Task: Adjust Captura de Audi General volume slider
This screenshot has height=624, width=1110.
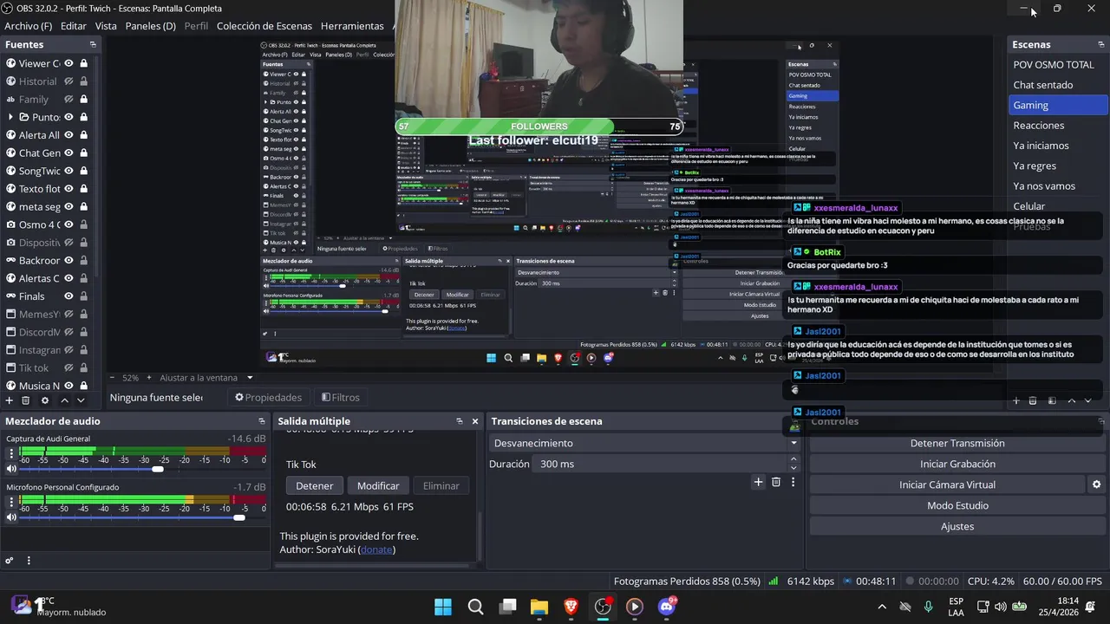Action: [157, 469]
